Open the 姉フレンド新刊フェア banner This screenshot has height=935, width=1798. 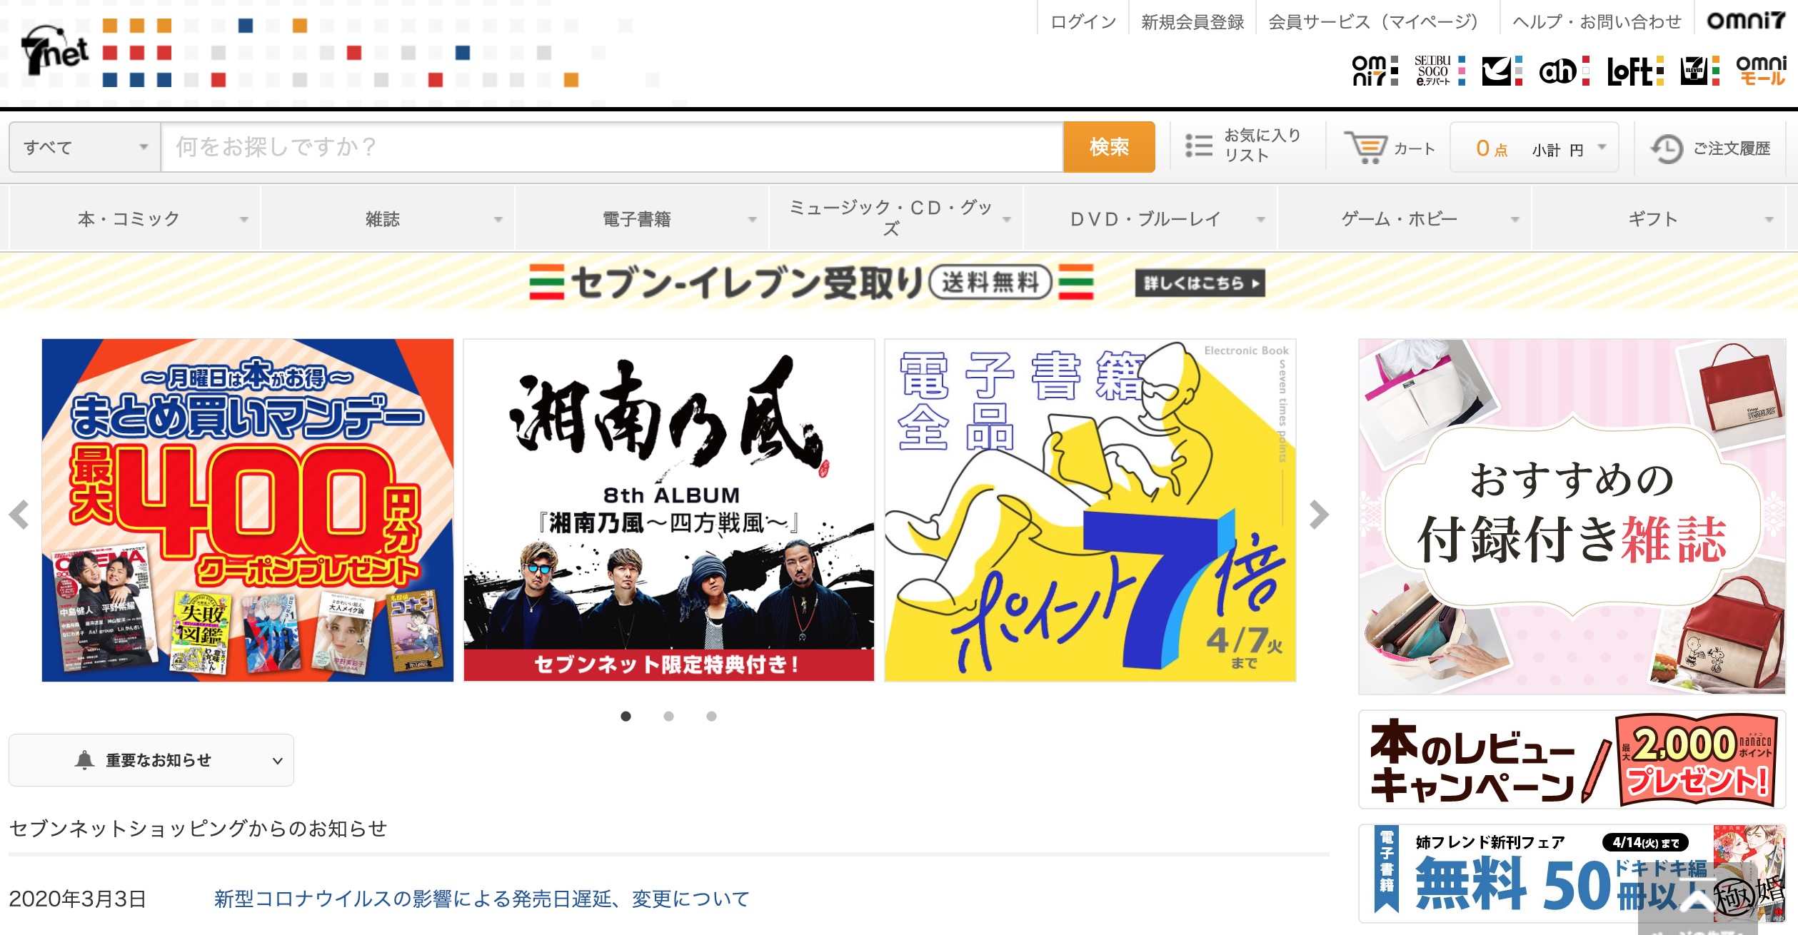pos(1572,874)
